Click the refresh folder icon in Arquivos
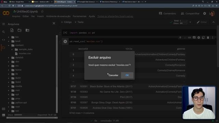 click(20, 30)
